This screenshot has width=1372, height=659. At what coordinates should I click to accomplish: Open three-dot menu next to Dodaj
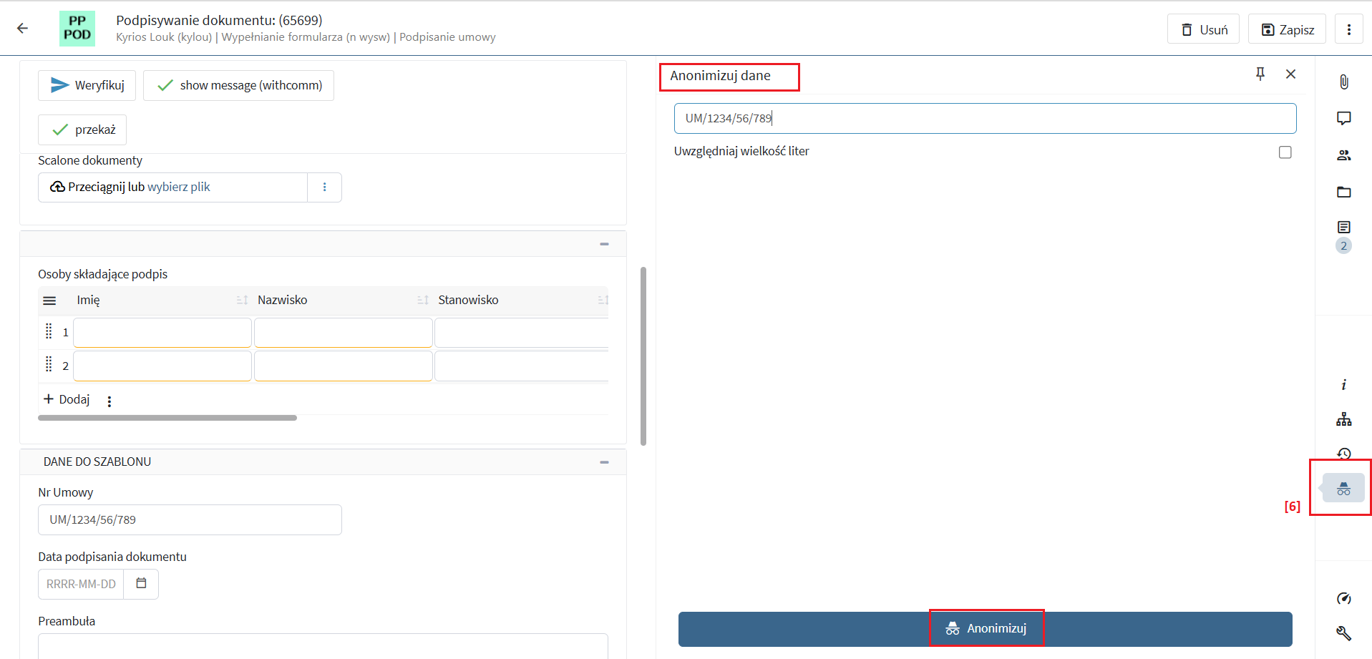(x=110, y=401)
